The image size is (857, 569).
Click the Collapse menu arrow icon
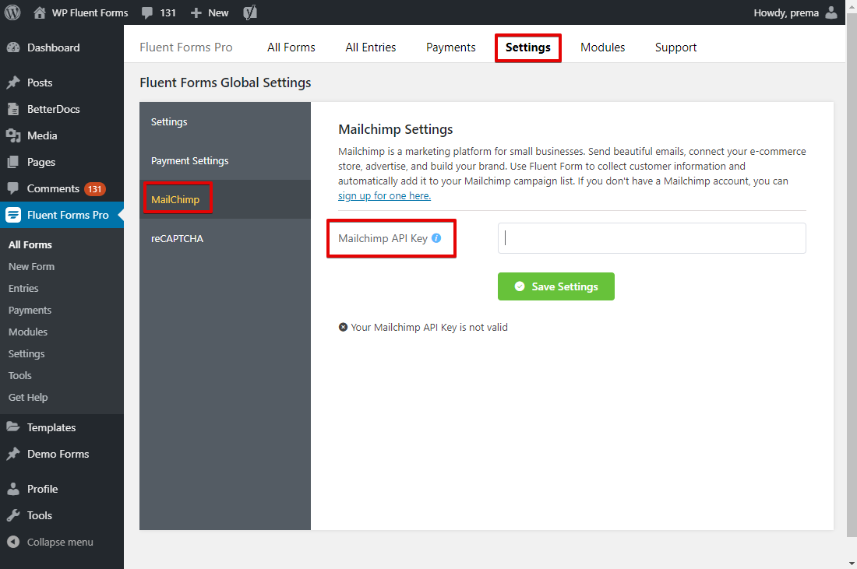tap(14, 542)
